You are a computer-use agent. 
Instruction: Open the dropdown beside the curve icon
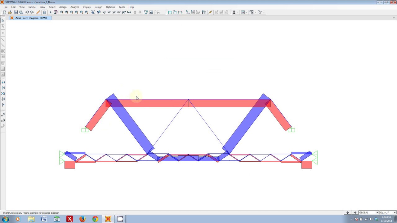264,12
